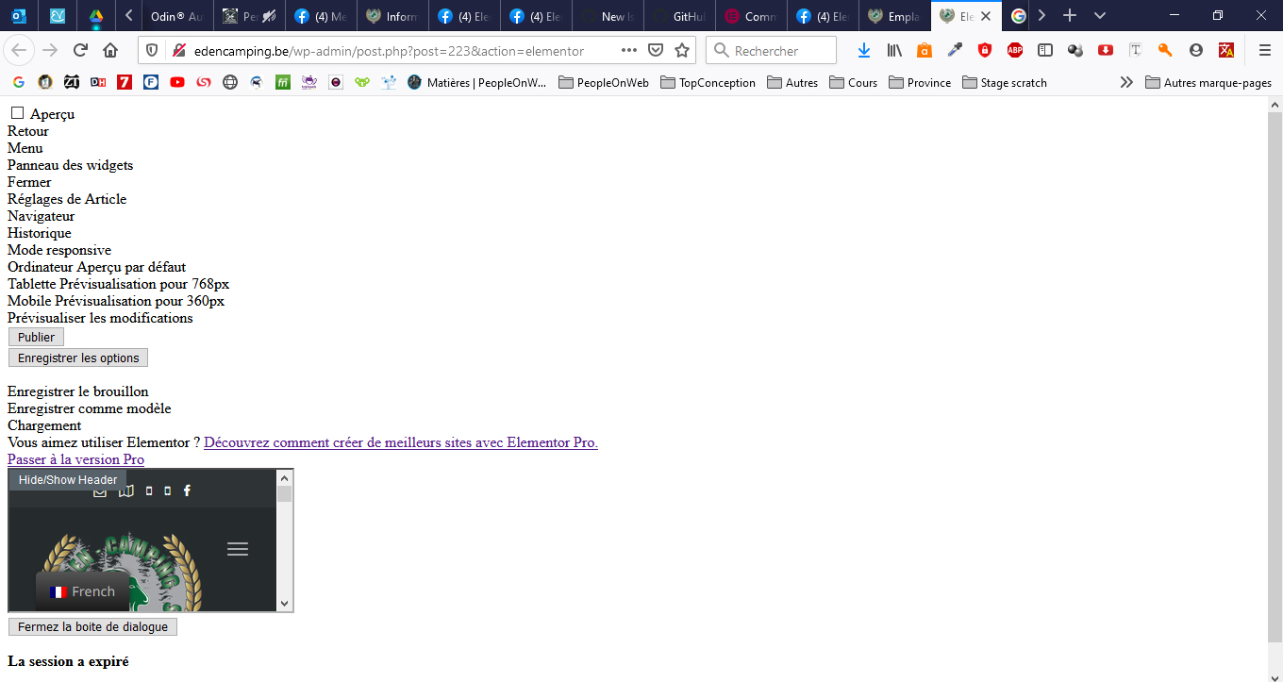Screen dimensions: 1283x682
Task: Switch to the Odin tab
Action: tap(176, 16)
